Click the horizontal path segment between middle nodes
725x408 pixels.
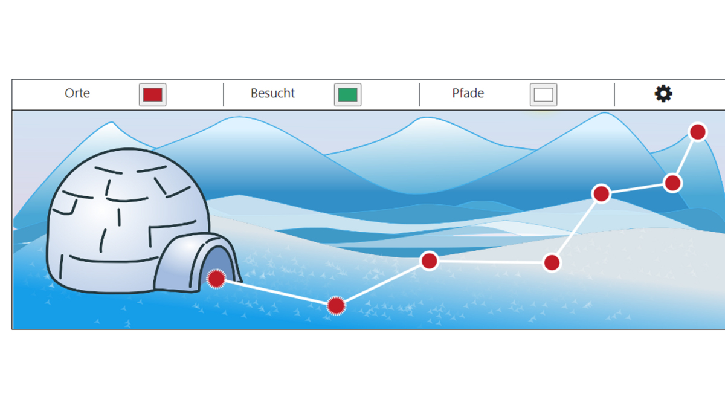[490, 262]
